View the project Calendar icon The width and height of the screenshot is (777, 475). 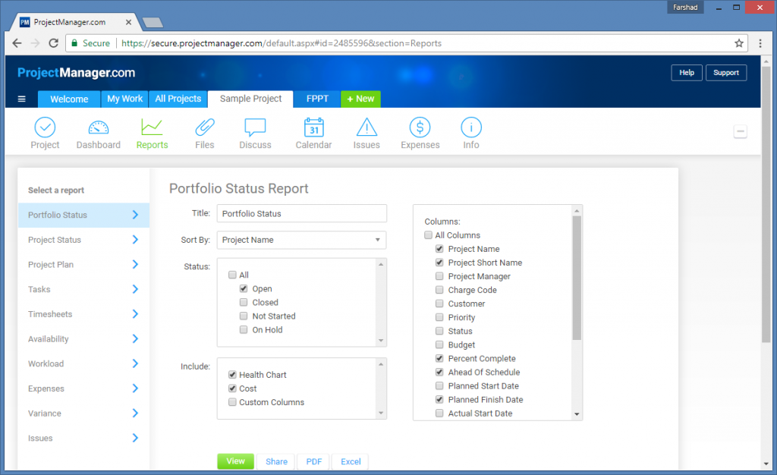coord(313,132)
